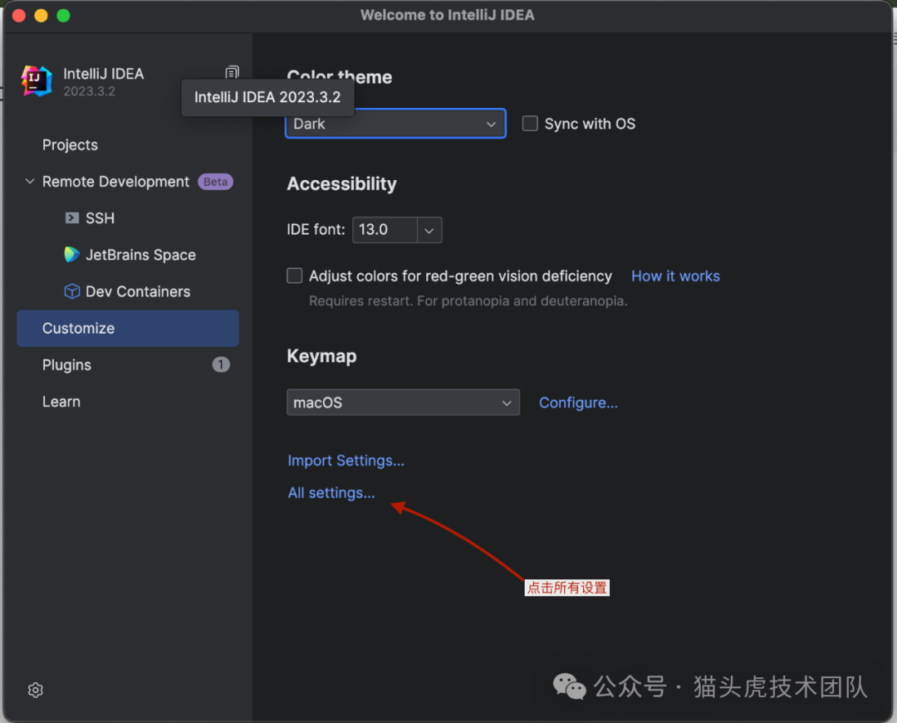
Task: Open the How it works link
Action: click(675, 276)
